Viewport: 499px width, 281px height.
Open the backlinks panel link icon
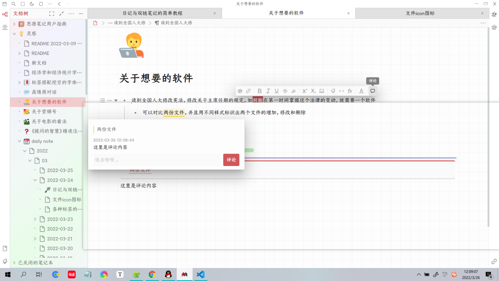(494, 261)
